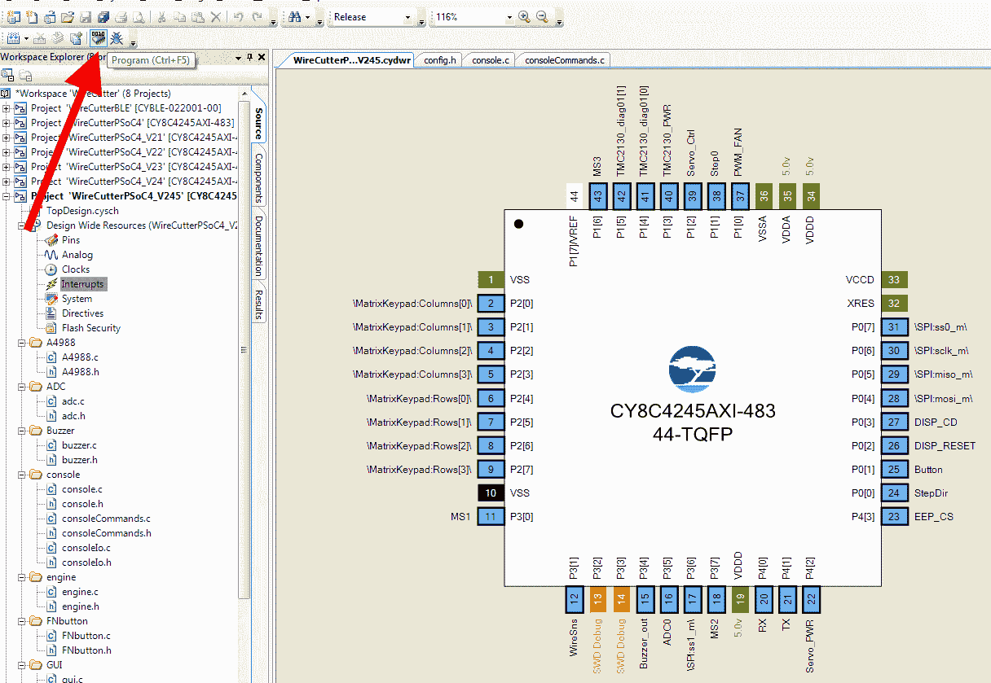Switch to the config.h tab

(440, 60)
